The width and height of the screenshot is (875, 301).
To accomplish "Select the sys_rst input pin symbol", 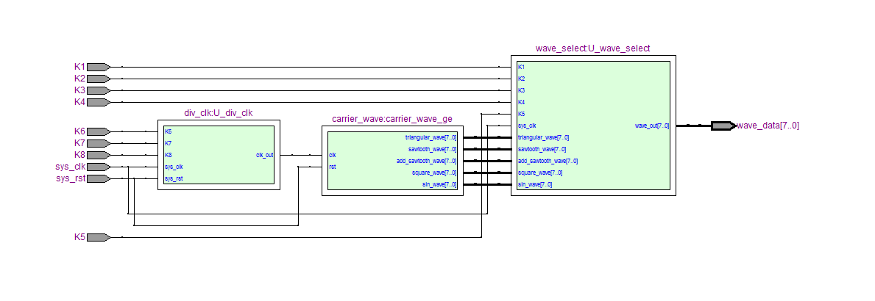I will tap(98, 178).
